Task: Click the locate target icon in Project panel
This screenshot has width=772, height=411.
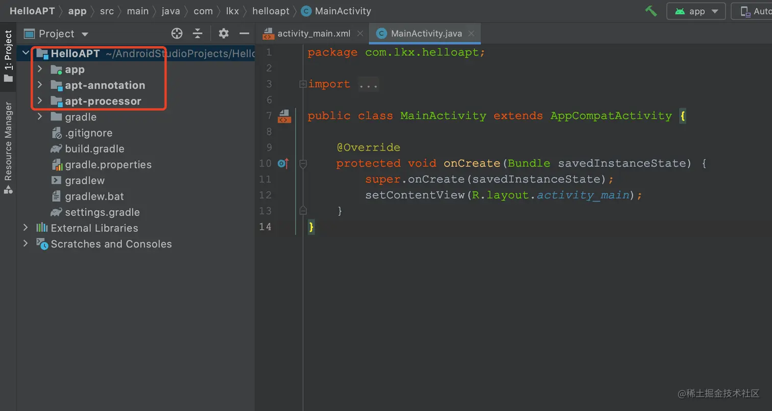Action: tap(177, 34)
